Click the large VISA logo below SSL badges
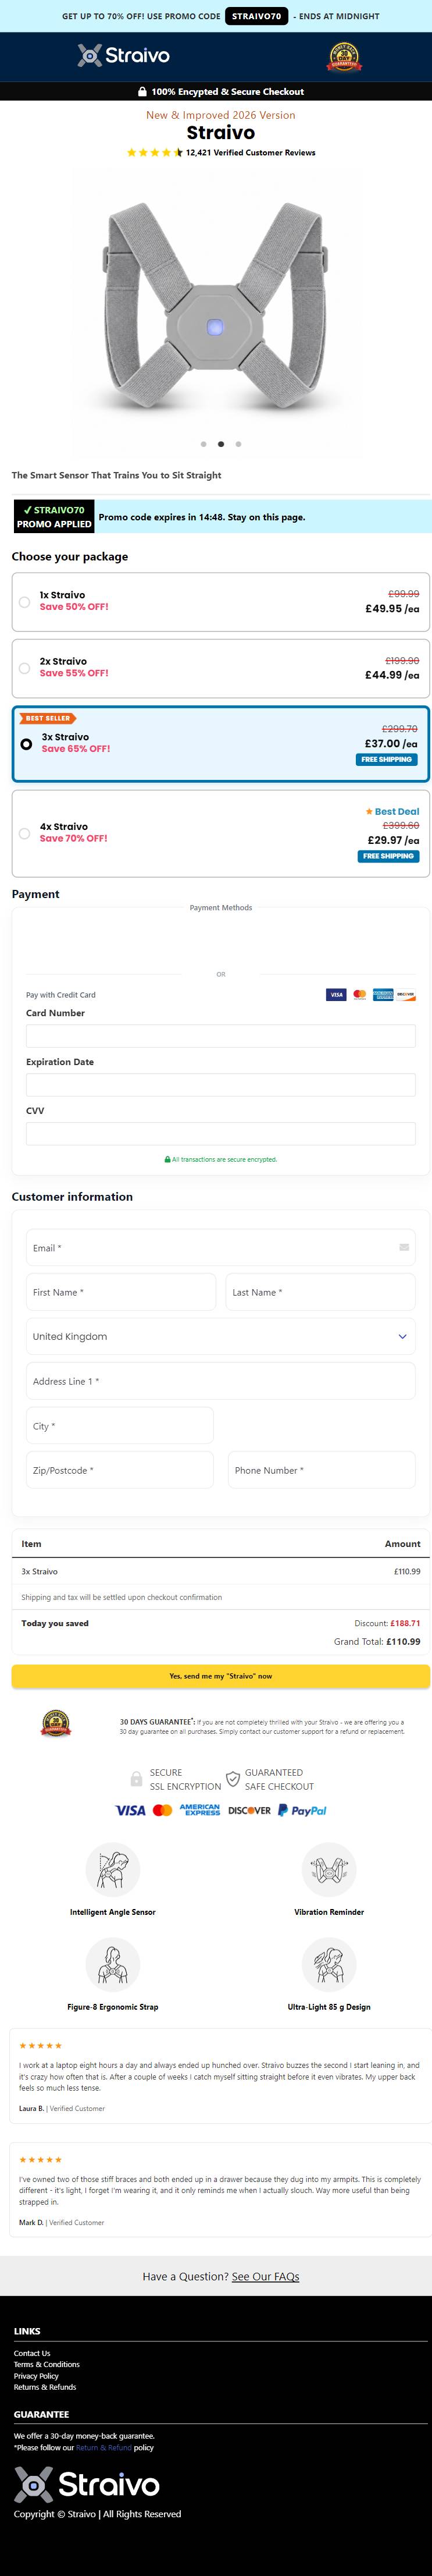 pos(130,1810)
